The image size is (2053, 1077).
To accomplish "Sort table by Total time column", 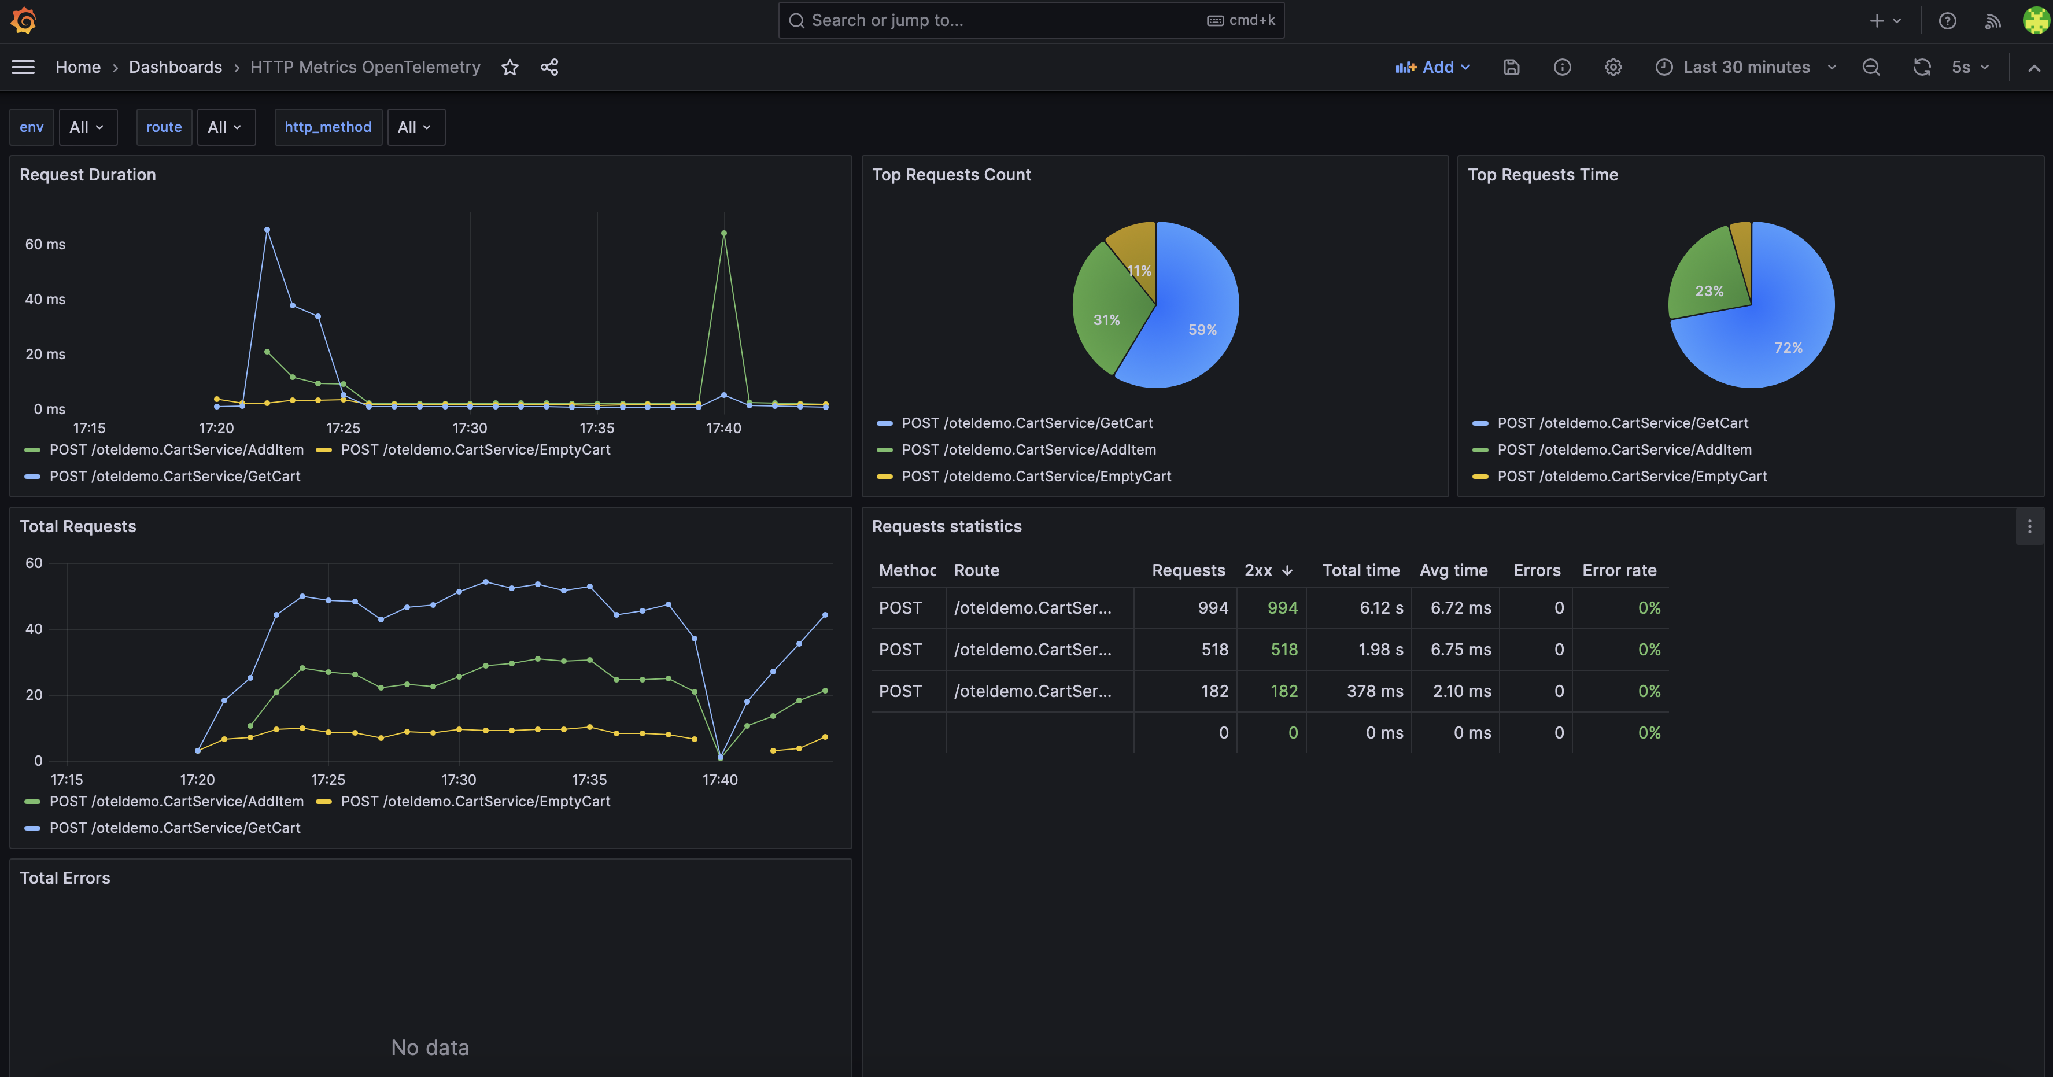I will pyautogui.click(x=1360, y=570).
